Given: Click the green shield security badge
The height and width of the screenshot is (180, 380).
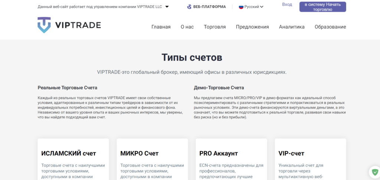Looking at the screenshot, I should (375, 172).
